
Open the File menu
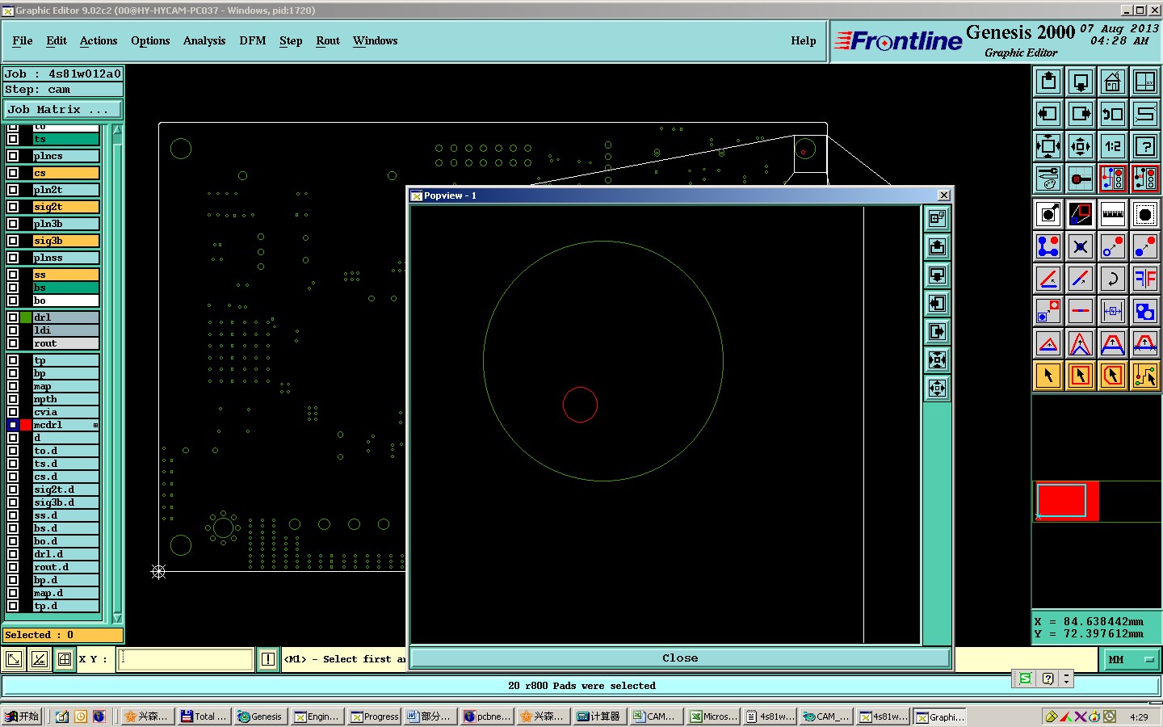coord(23,40)
